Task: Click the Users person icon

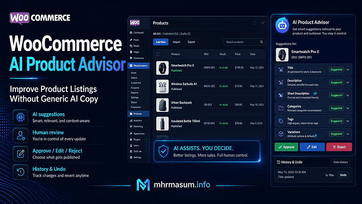Action: click(131, 145)
